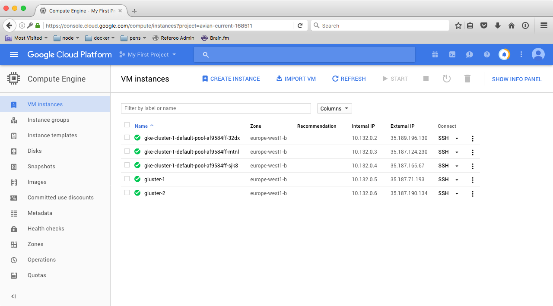Click SHOW INFO PANEL

[517, 79]
